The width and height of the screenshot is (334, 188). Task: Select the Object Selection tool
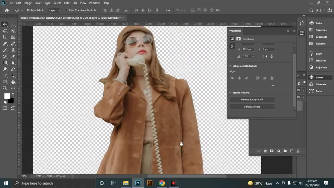click(x=13, y=31)
